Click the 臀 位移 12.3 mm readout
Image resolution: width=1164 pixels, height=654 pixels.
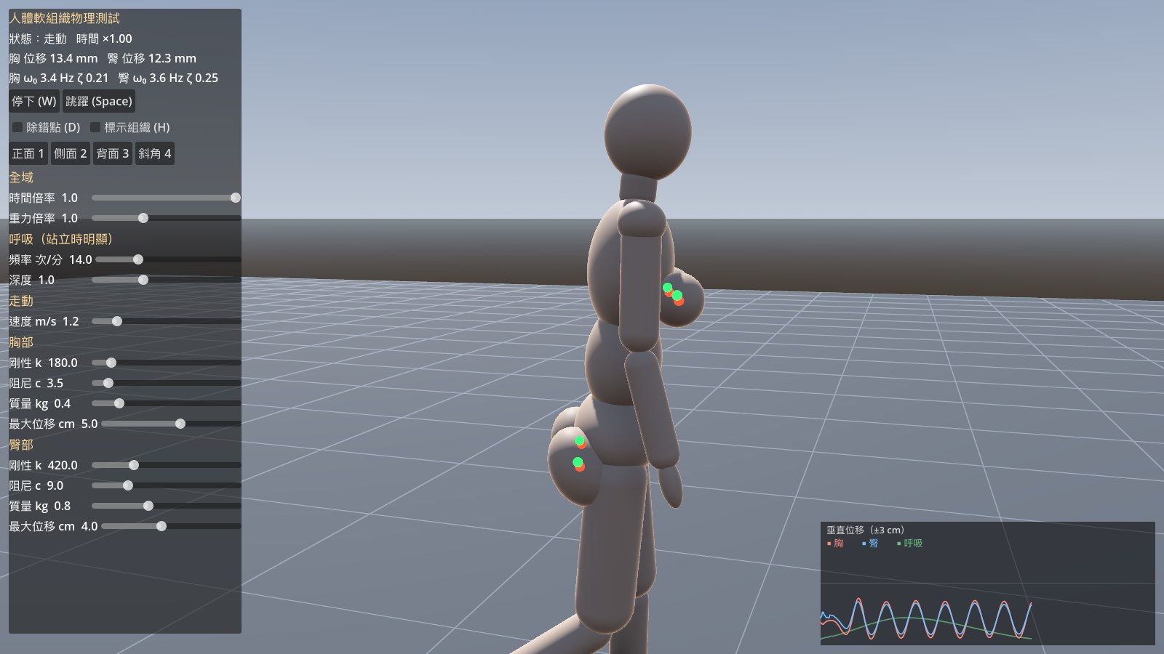[151, 58]
